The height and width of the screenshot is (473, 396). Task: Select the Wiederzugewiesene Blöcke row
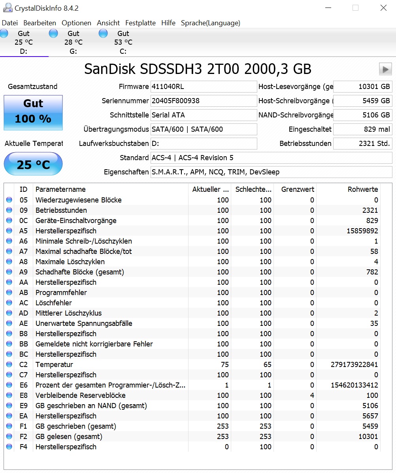pos(192,200)
